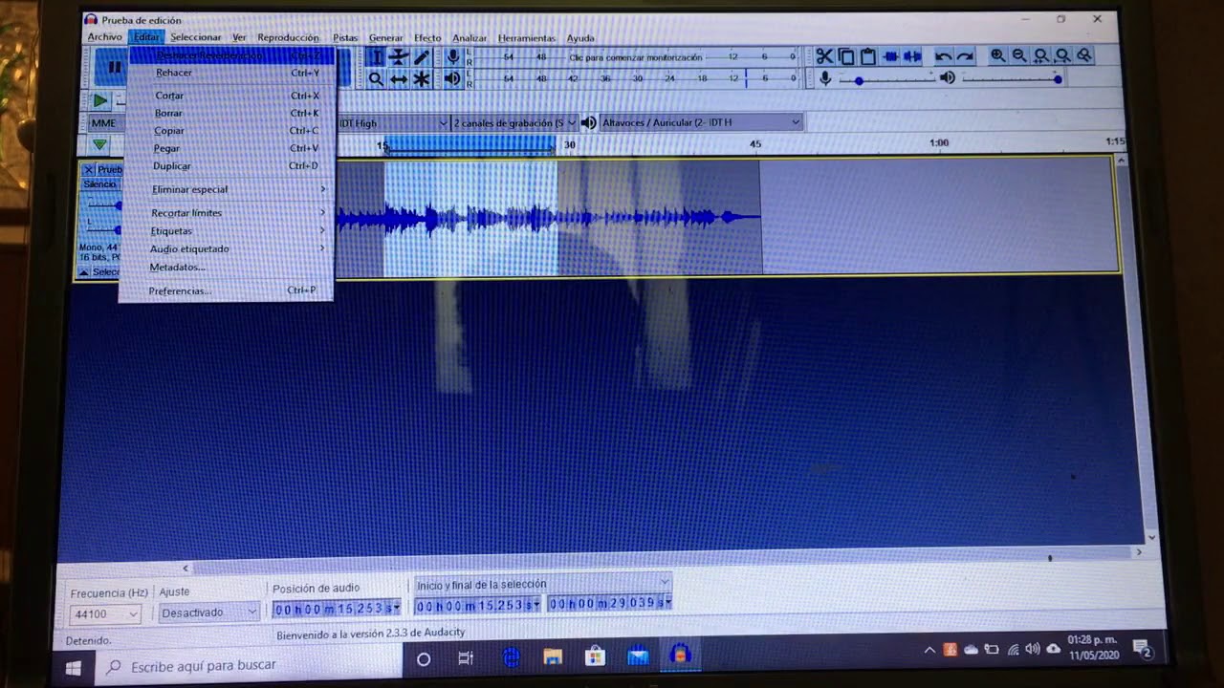
Task: Click green Play-at-speed button
Action: tap(100, 100)
